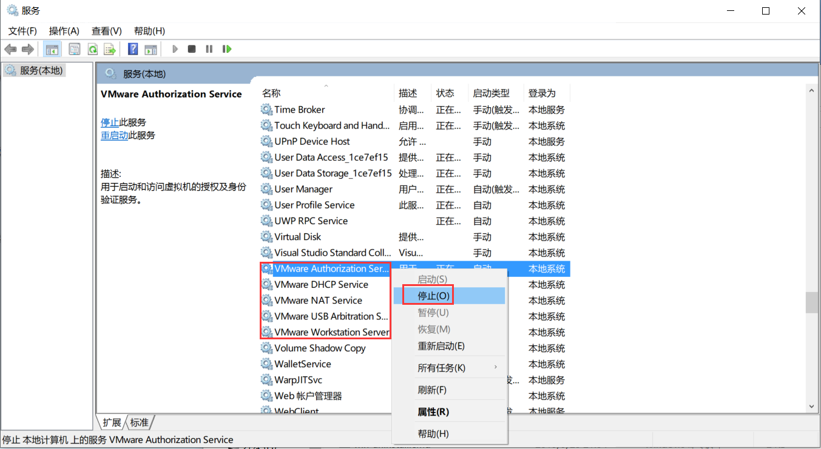Click the gear icon beside UWP RPC Service
This screenshot has height=449, width=821.
(266, 221)
